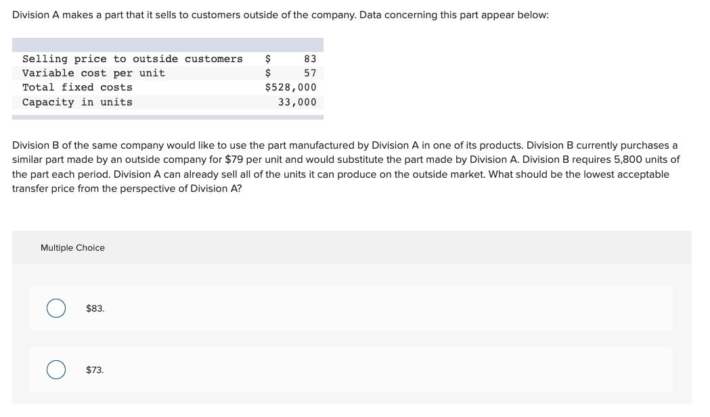The width and height of the screenshot is (710, 417).
Task: Click the dollar sign beside the selling price
Action: pos(268,59)
